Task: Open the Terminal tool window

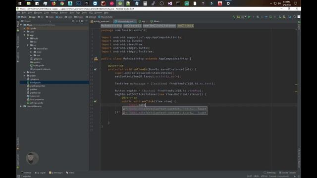Action: pyautogui.click(x=26, y=173)
